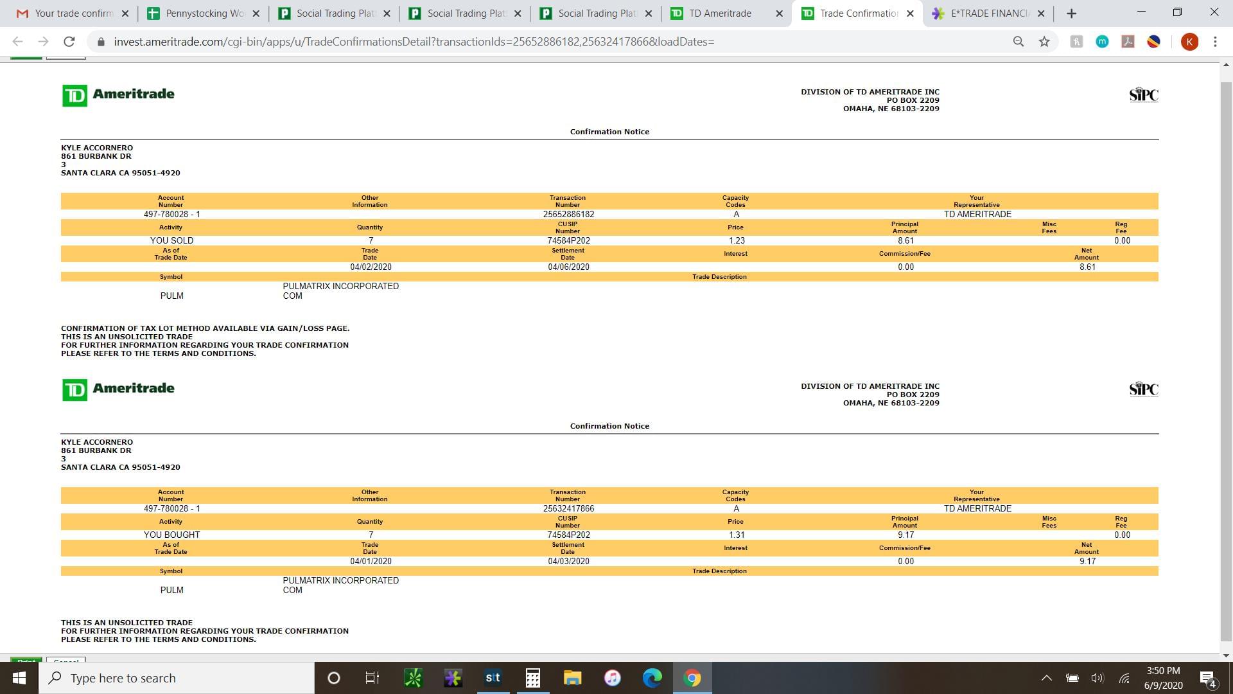Screen dimensions: 1233x694
Task: Open File Explorer from the taskbar
Action: tap(572, 678)
